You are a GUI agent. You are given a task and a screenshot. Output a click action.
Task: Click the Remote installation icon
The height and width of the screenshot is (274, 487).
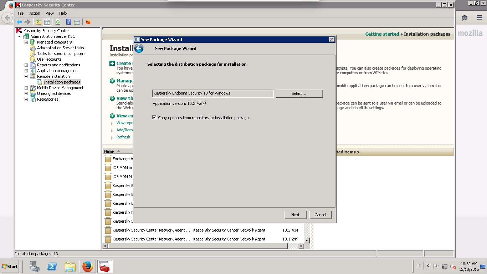point(33,76)
